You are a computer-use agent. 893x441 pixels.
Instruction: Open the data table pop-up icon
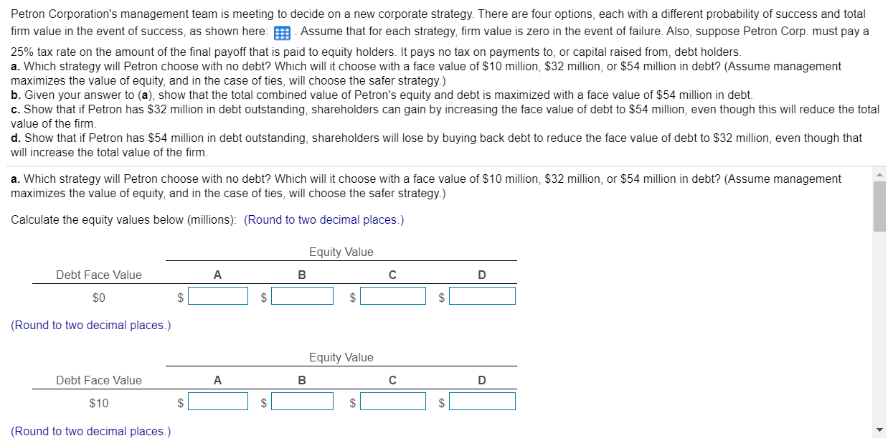(281, 32)
